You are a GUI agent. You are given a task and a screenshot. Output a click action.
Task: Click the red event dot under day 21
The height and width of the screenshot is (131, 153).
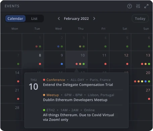pyautogui.click(x=18, y=99)
